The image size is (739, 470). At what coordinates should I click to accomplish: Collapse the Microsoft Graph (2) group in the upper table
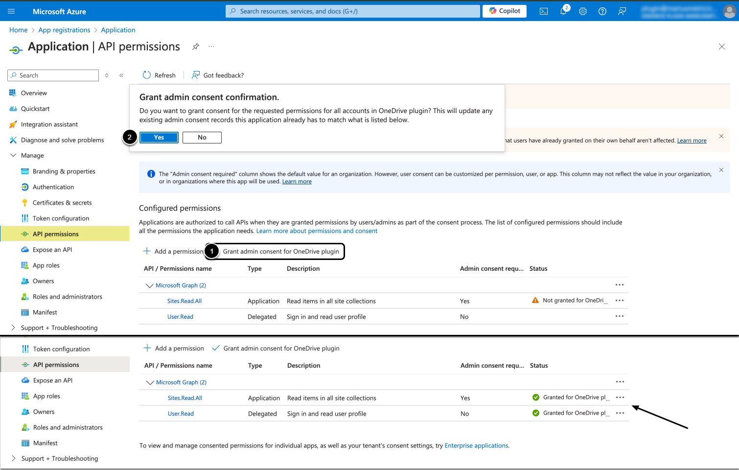tap(150, 285)
